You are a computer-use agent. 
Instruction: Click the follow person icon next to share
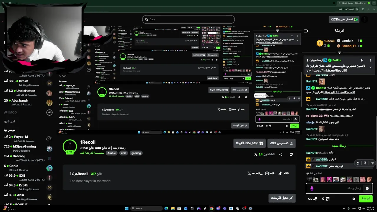tap(291, 154)
